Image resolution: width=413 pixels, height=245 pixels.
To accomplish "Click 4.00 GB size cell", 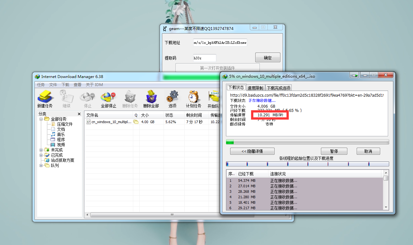I will point(148,122).
